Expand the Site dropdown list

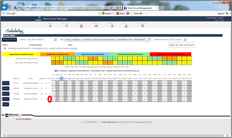point(150,39)
